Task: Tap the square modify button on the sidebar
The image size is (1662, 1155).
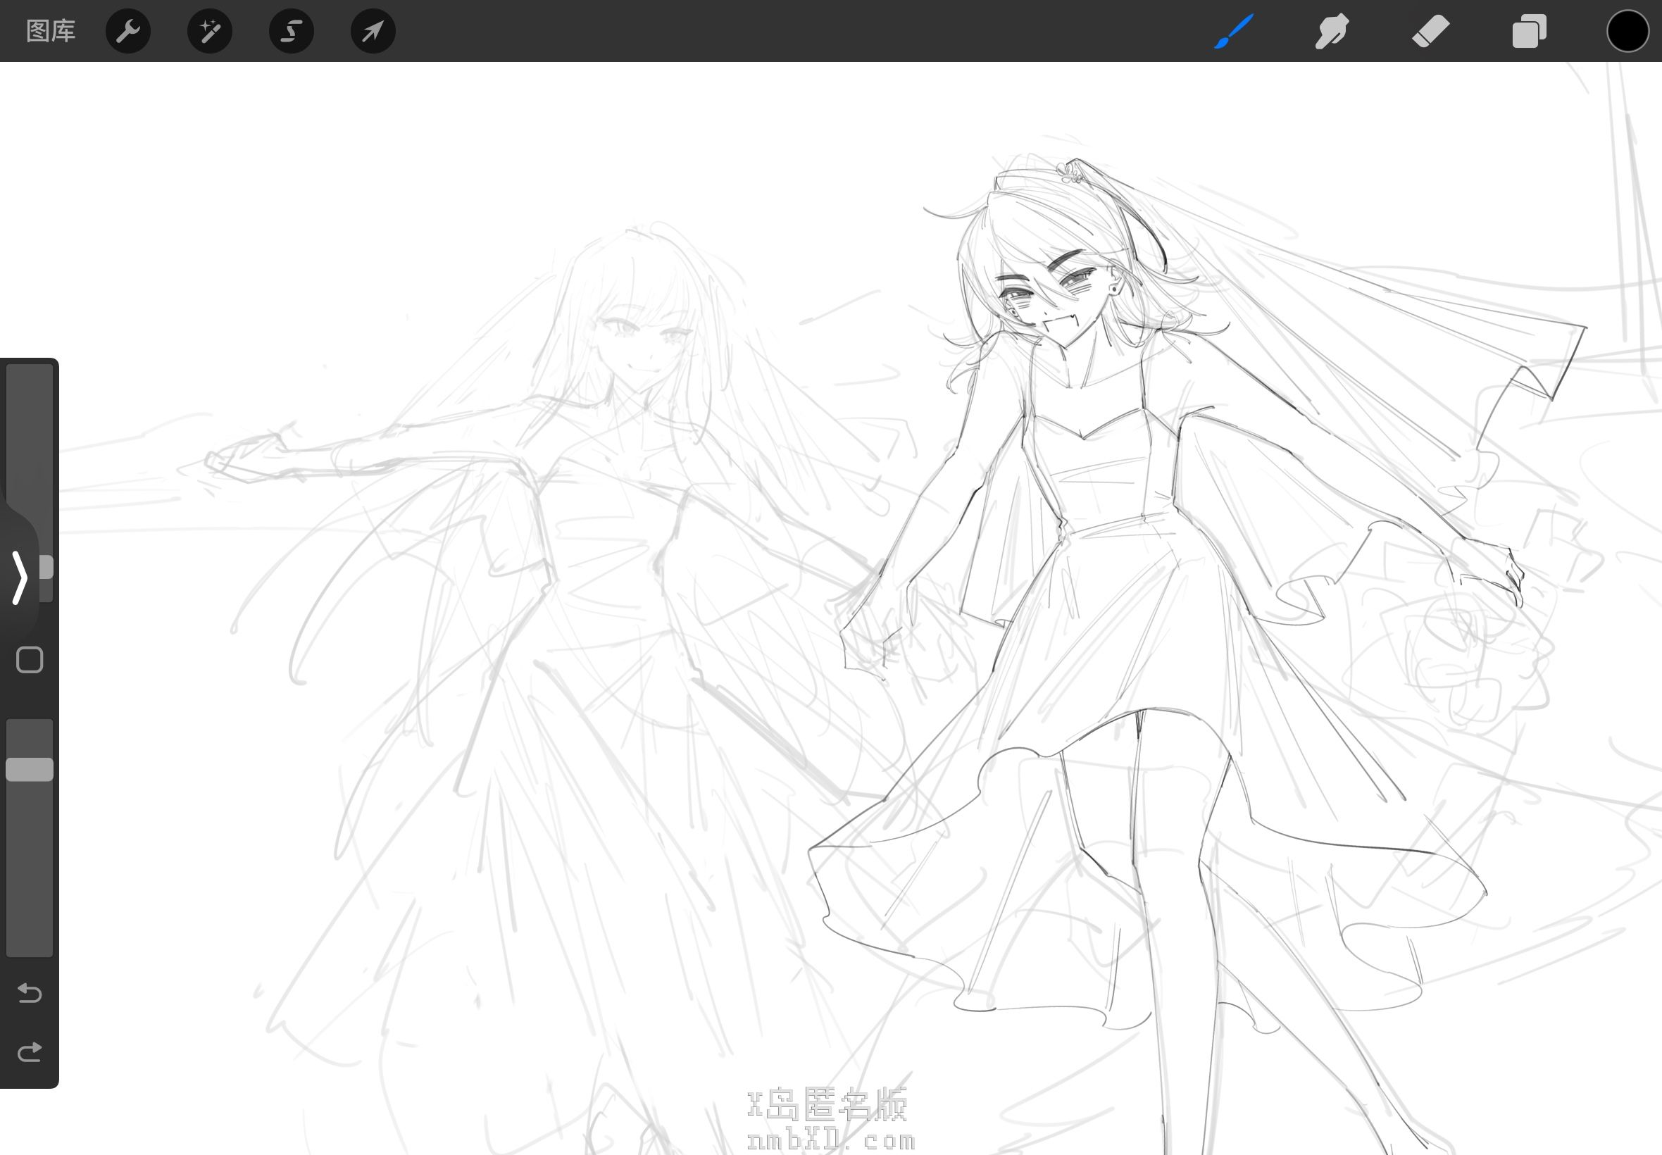Action: tap(30, 660)
